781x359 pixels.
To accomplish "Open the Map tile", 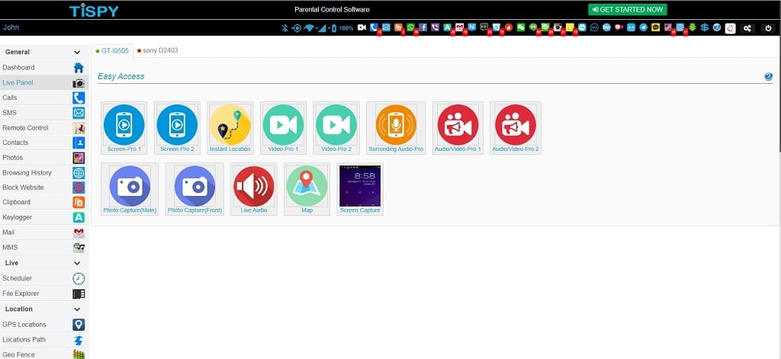I will point(307,189).
